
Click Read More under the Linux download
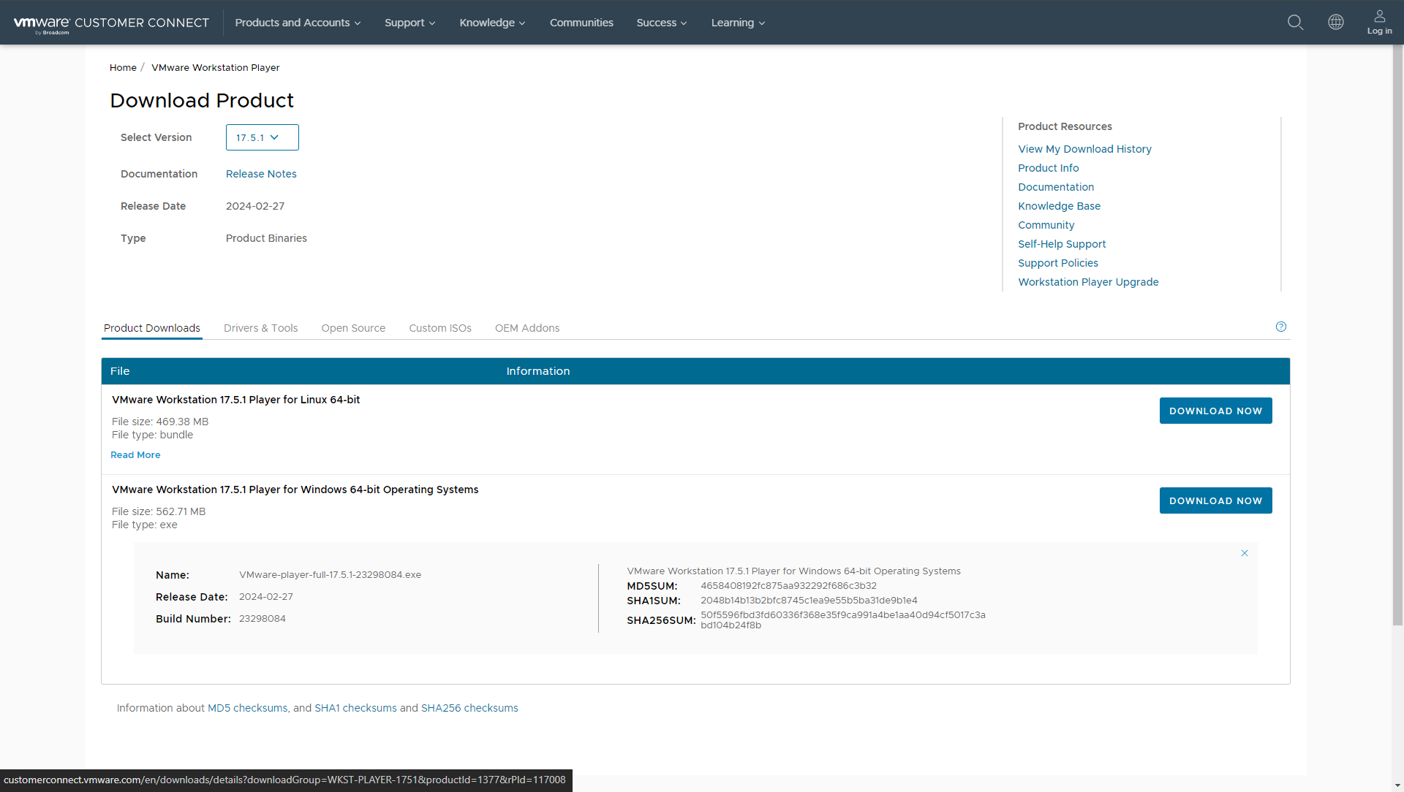pyautogui.click(x=135, y=454)
